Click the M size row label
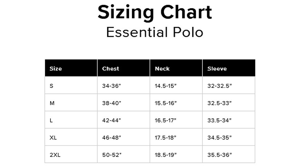 (x=52, y=103)
